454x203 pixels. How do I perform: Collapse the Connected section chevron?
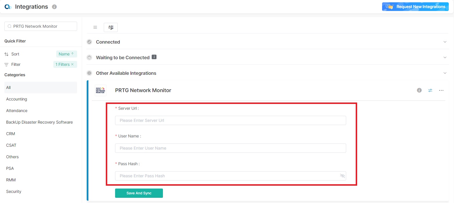[x=445, y=42]
